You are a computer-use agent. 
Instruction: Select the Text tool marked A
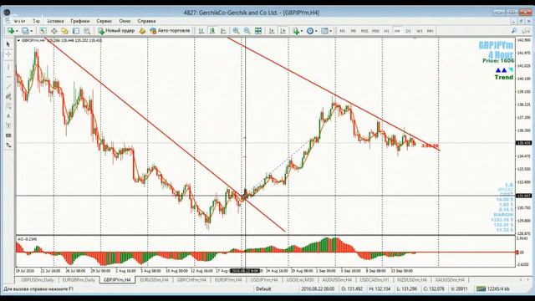tap(8, 116)
